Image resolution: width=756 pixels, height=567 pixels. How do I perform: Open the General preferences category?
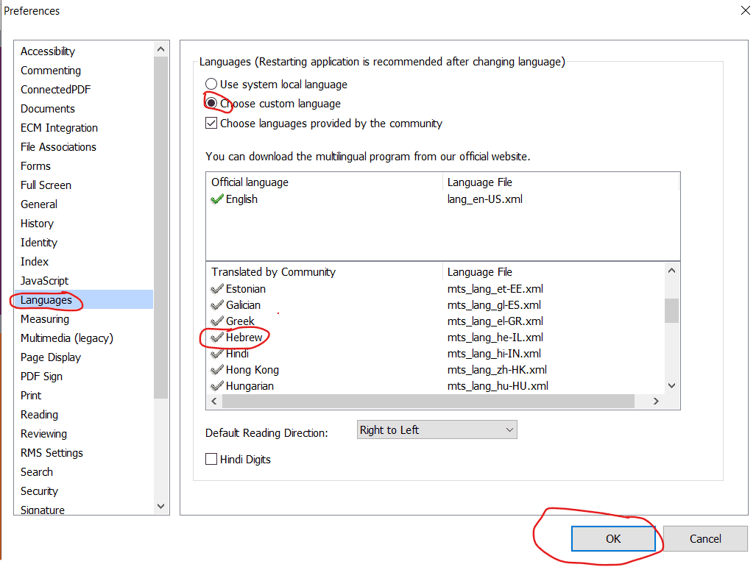pos(39,204)
